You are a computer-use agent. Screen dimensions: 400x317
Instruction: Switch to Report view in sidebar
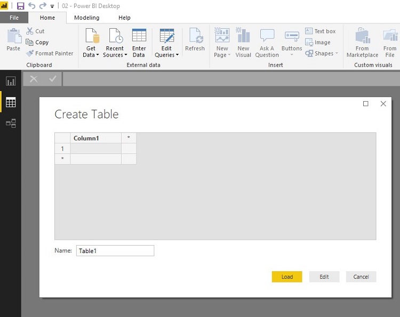tap(11, 82)
